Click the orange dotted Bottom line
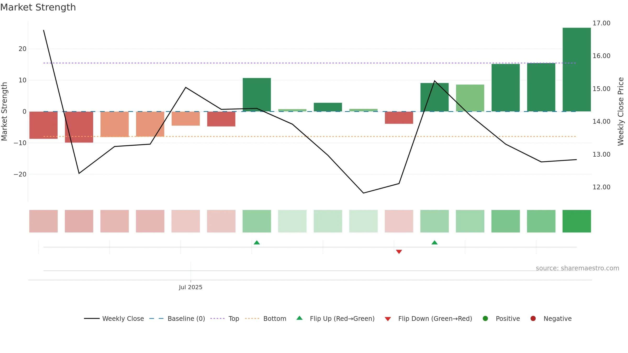628x353 pixels. (310, 136)
